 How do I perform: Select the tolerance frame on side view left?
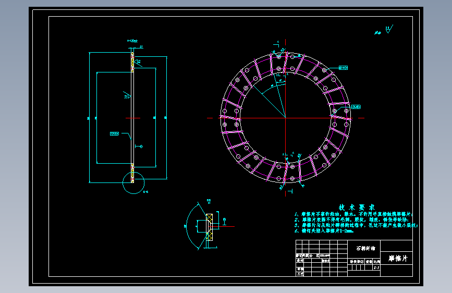pyautogui.click(x=115, y=134)
